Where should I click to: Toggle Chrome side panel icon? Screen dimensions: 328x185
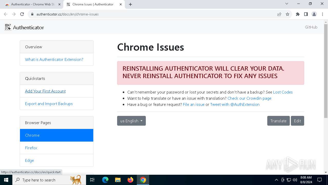(x=306, y=14)
